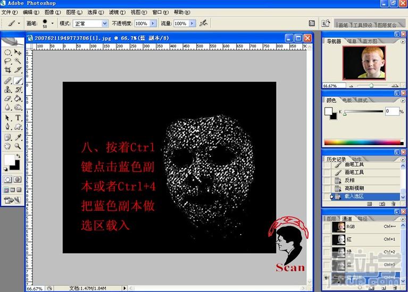Select the Lasso tool
The width and height of the screenshot is (408, 292).
point(8,61)
